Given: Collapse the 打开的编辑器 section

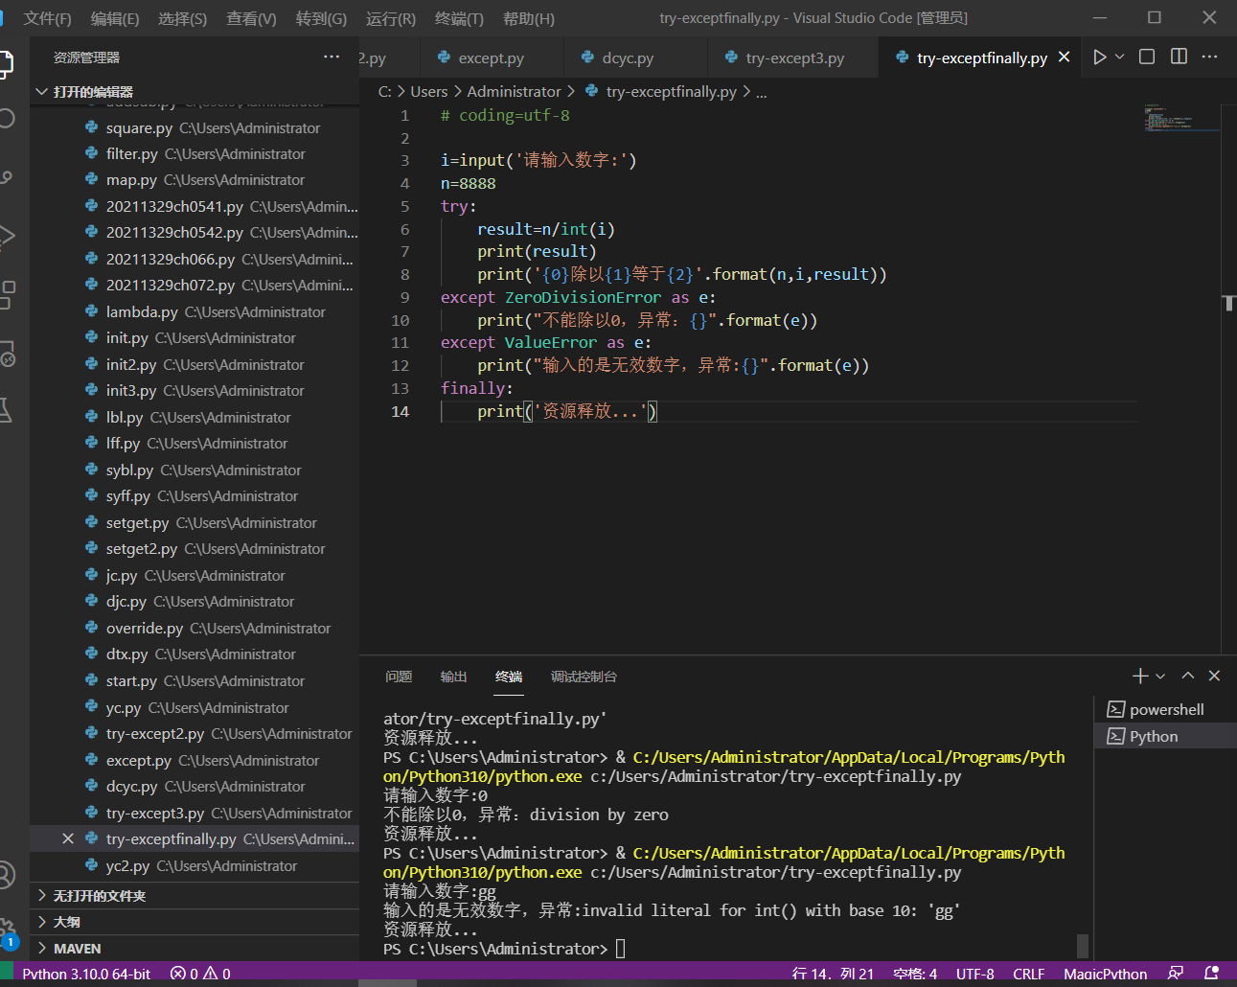Looking at the screenshot, I should 92,92.
